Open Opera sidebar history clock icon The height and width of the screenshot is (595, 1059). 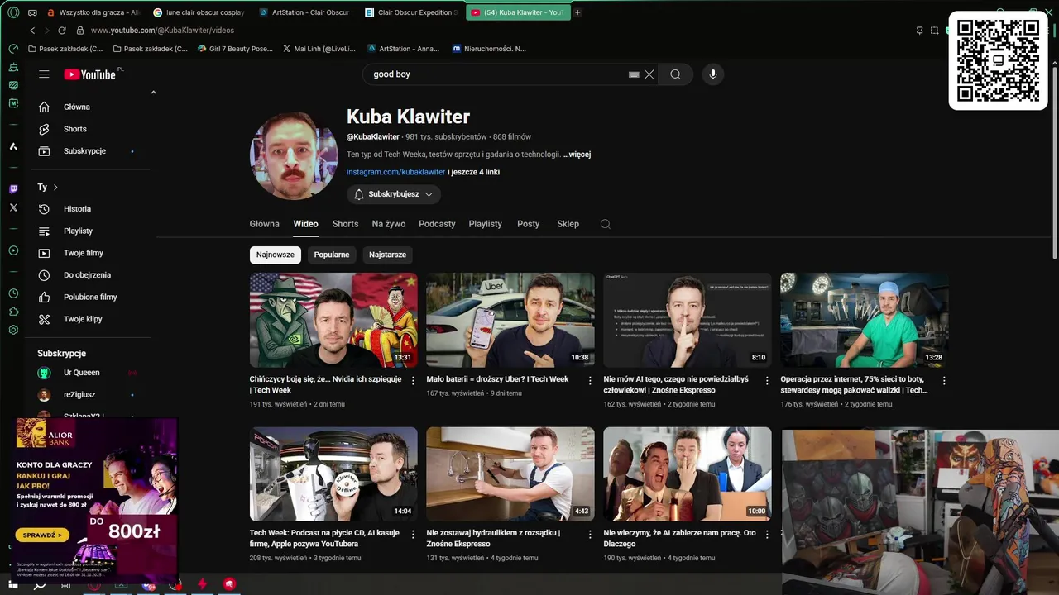coord(13,293)
